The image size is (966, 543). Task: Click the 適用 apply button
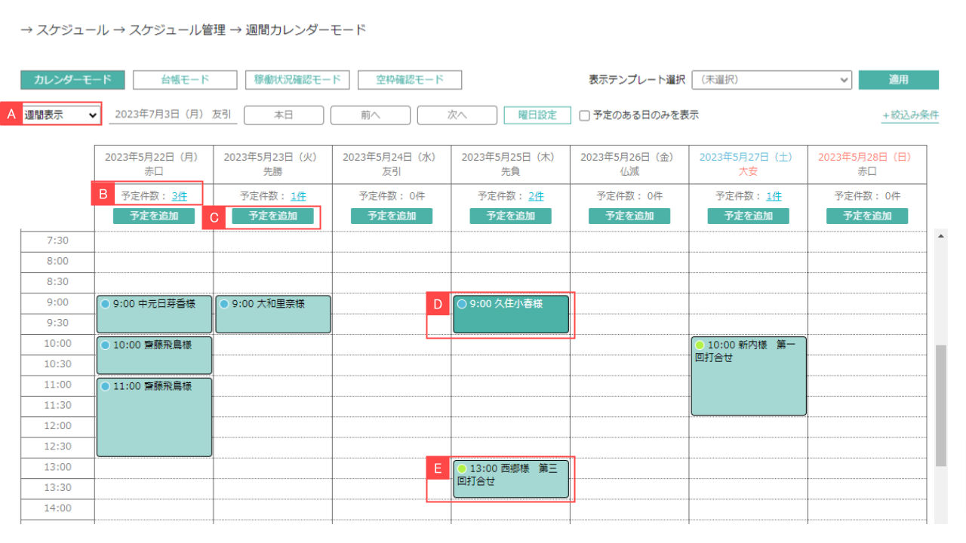point(898,79)
